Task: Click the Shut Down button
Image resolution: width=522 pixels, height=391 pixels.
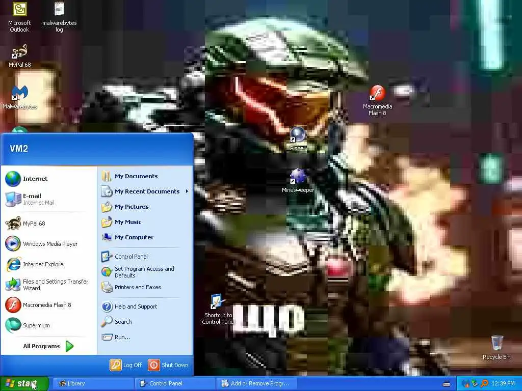Action: pyautogui.click(x=168, y=365)
